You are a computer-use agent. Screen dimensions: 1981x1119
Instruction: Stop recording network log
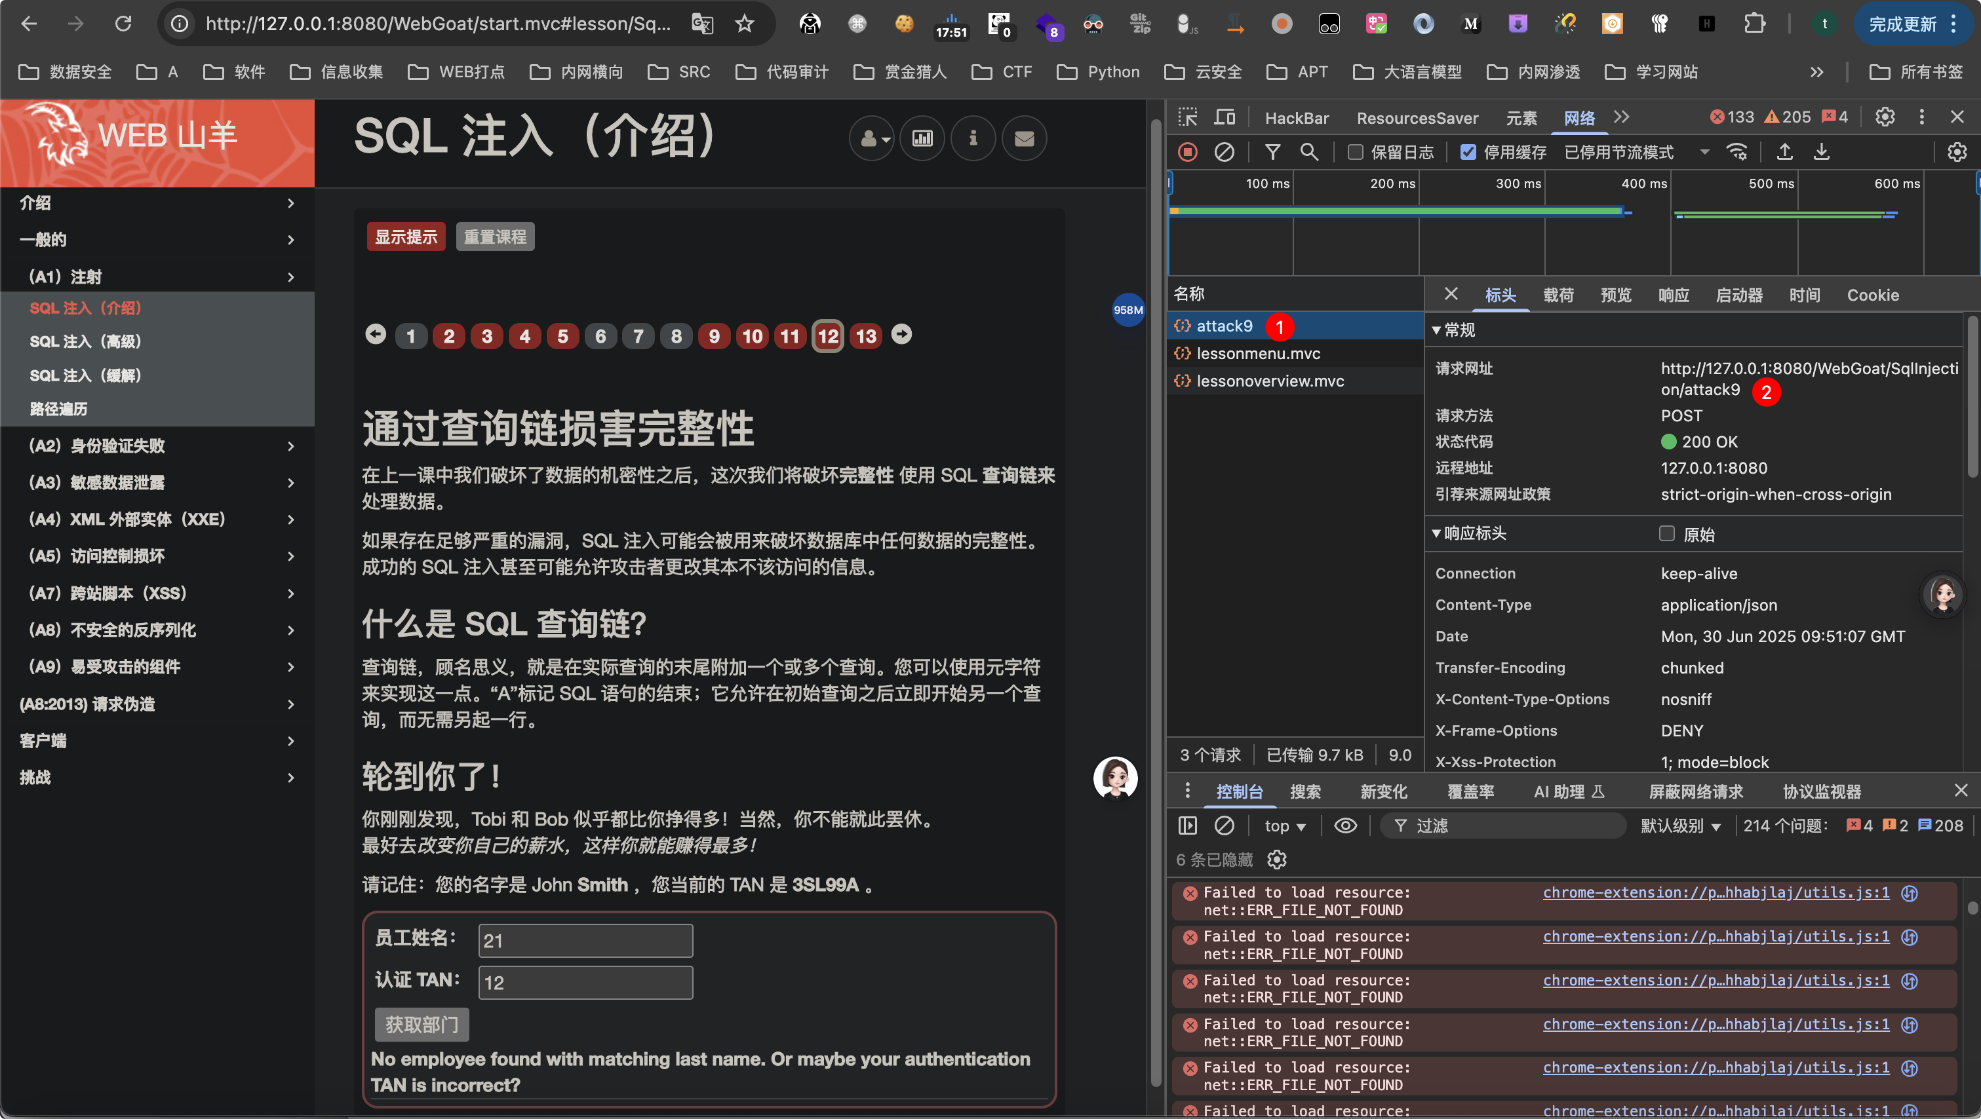(x=1187, y=152)
